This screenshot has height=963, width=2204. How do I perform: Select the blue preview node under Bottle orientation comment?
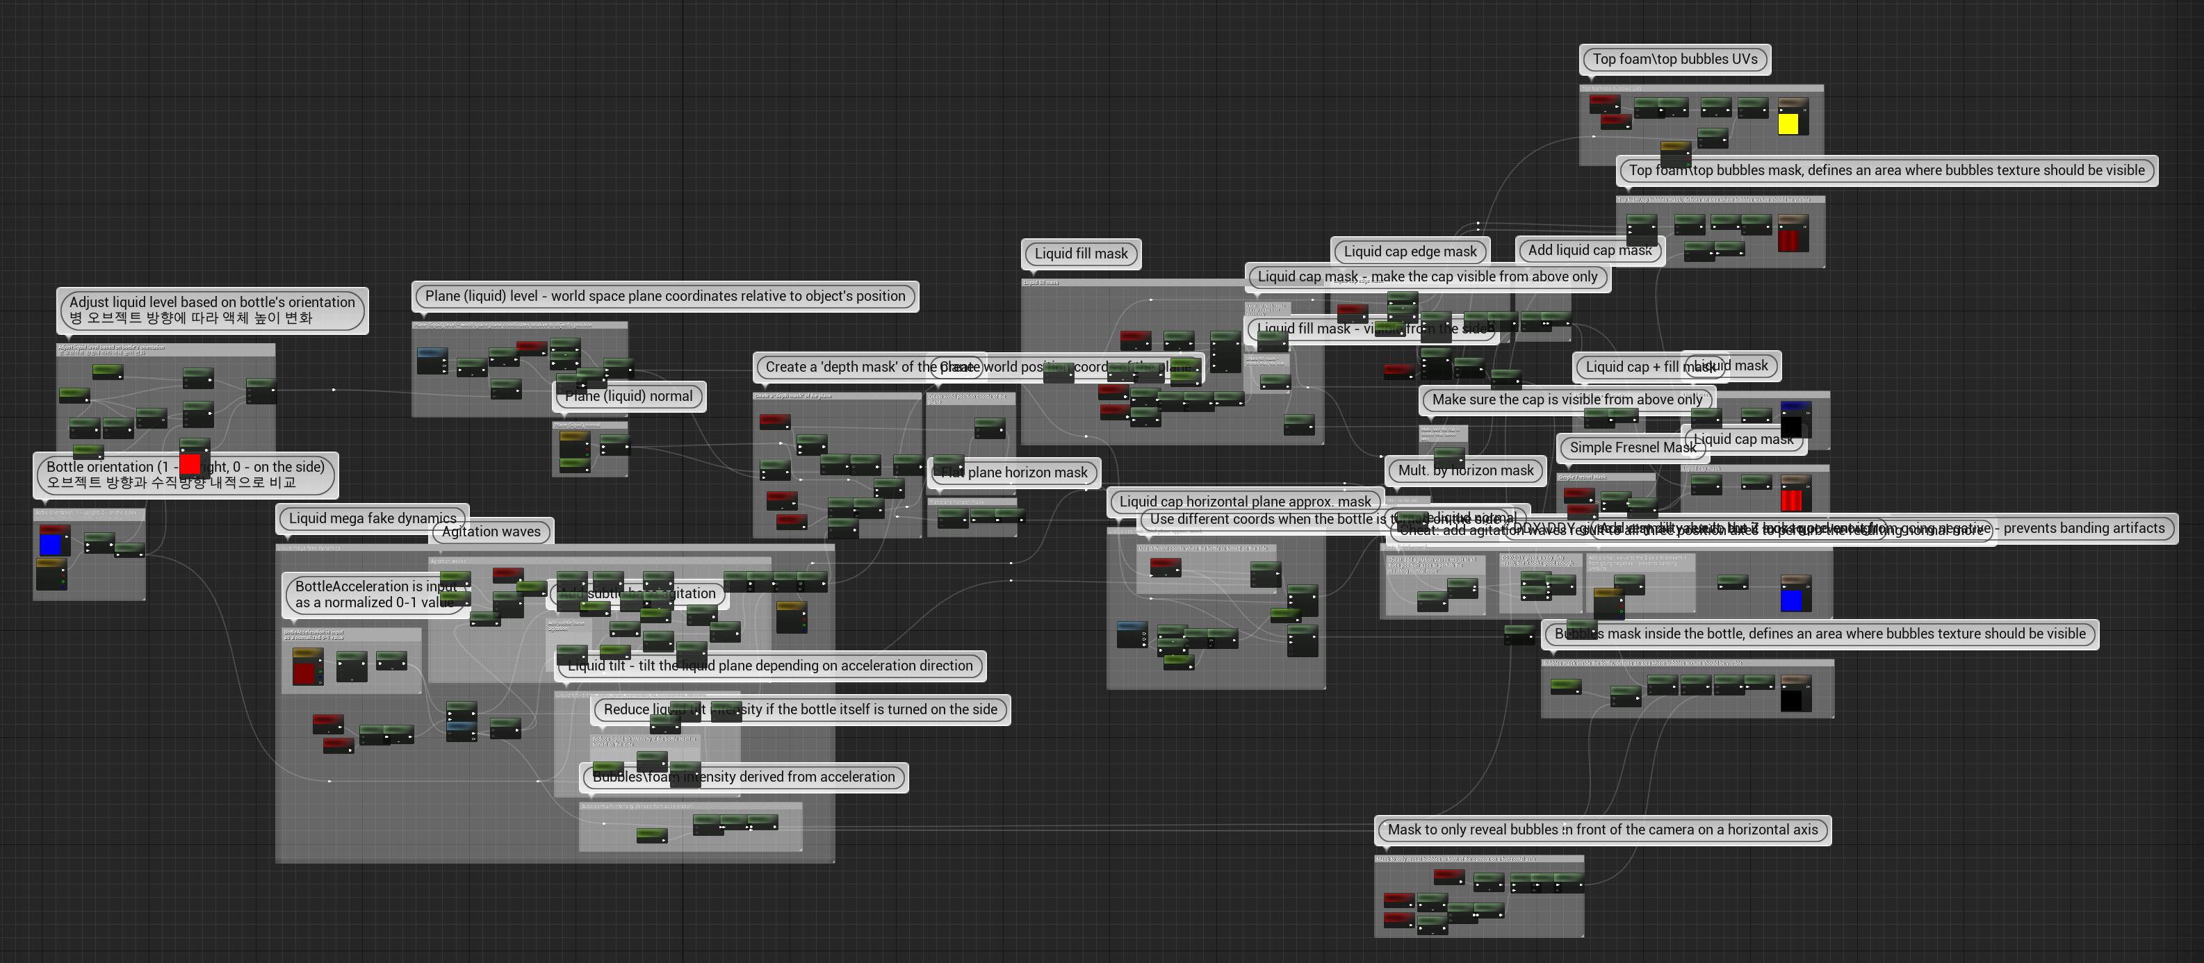click(51, 545)
